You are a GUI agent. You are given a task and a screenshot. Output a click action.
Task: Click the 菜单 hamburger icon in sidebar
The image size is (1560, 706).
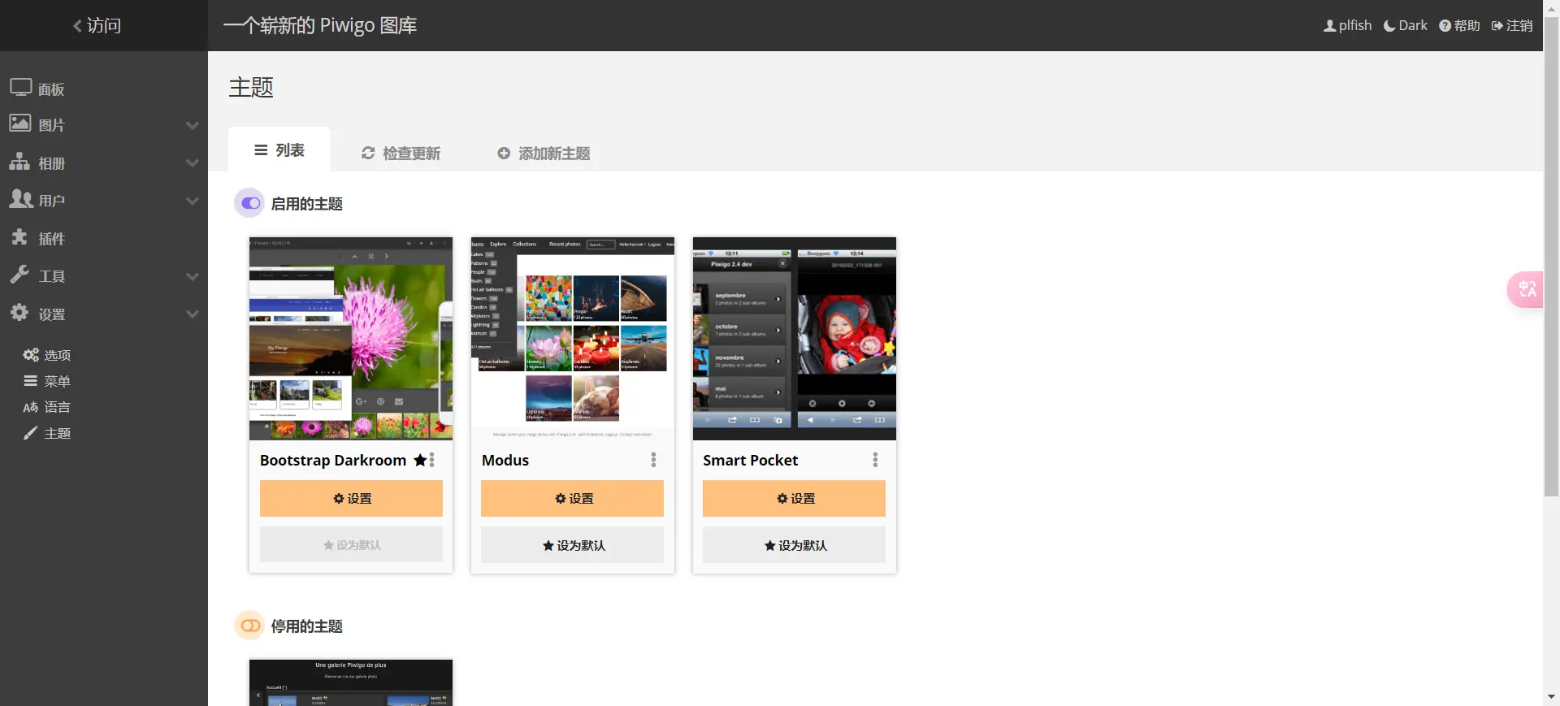click(x=30, y=381)
